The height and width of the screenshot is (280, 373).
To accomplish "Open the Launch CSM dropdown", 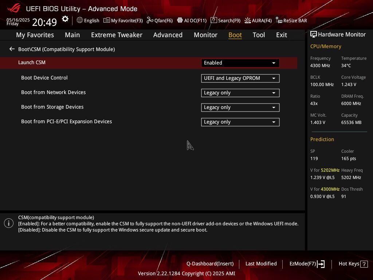I will 240,63.
